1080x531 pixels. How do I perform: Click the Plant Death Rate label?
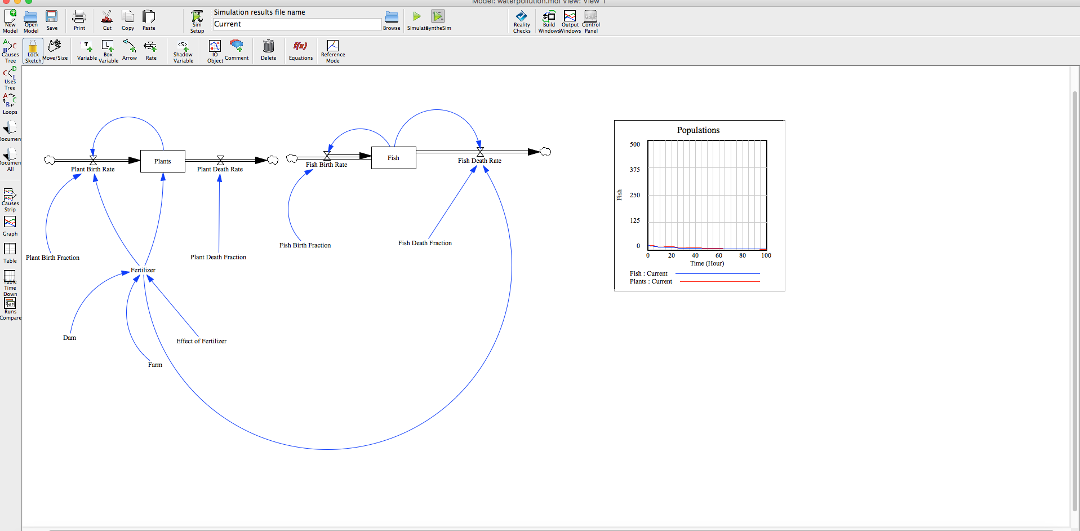[x=220, y=169]
